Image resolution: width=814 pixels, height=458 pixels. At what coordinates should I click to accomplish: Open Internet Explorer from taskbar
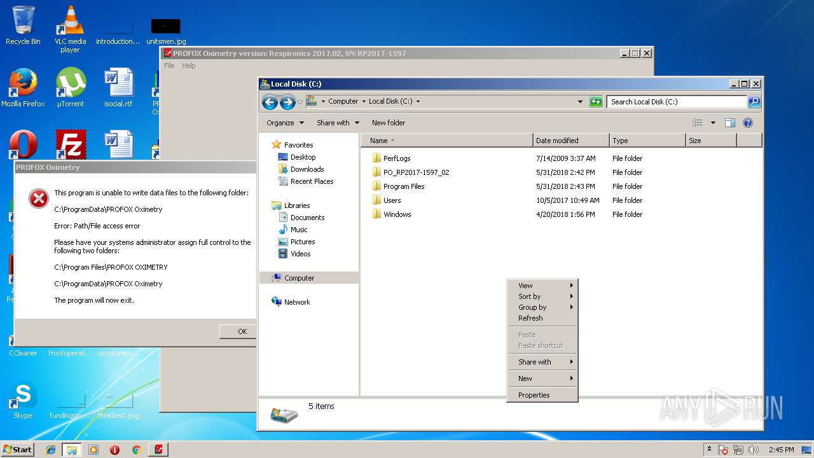tap(51, 450)
